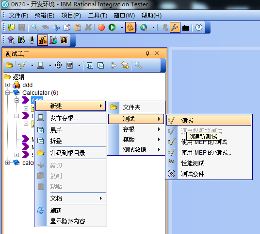Expand the ddd tree node
Viewport: 260px width, 234px height.
click(x=7, y=85)
